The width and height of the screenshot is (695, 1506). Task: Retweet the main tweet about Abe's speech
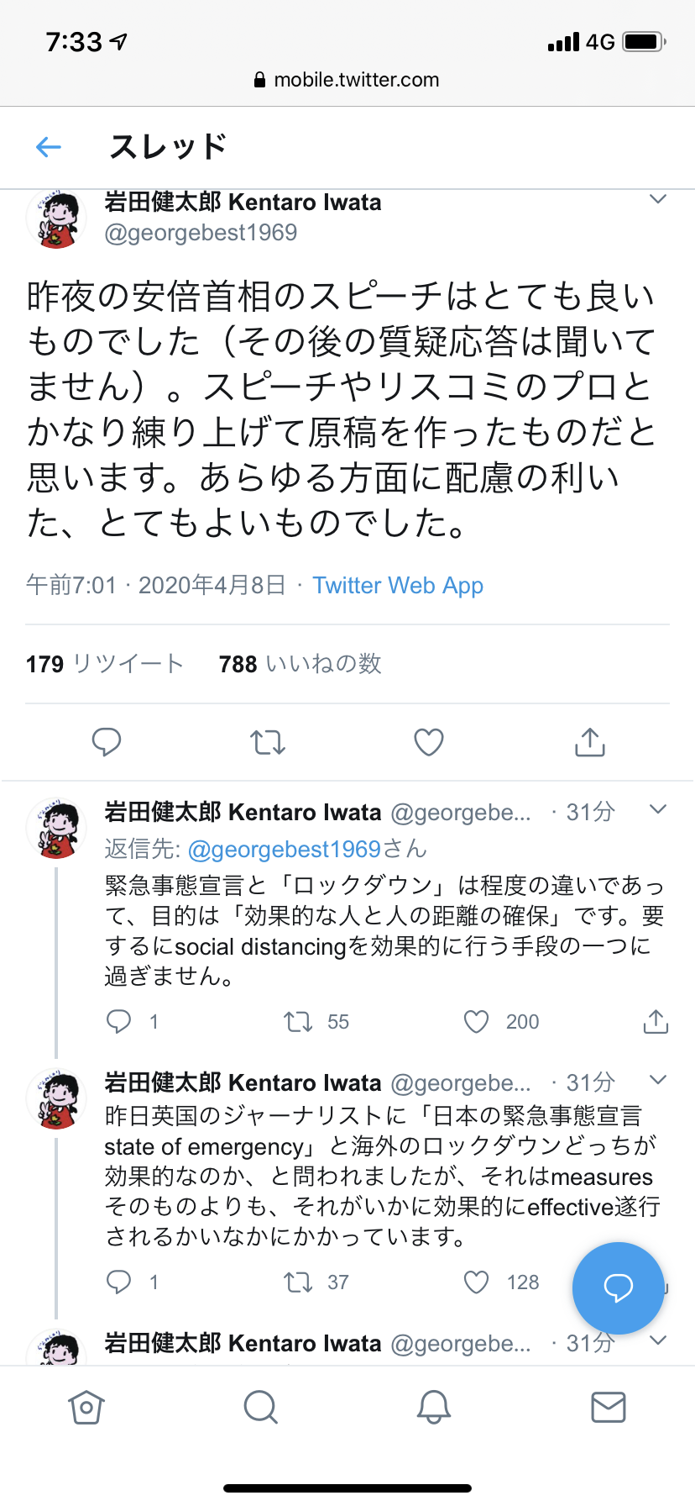[268, 742]
